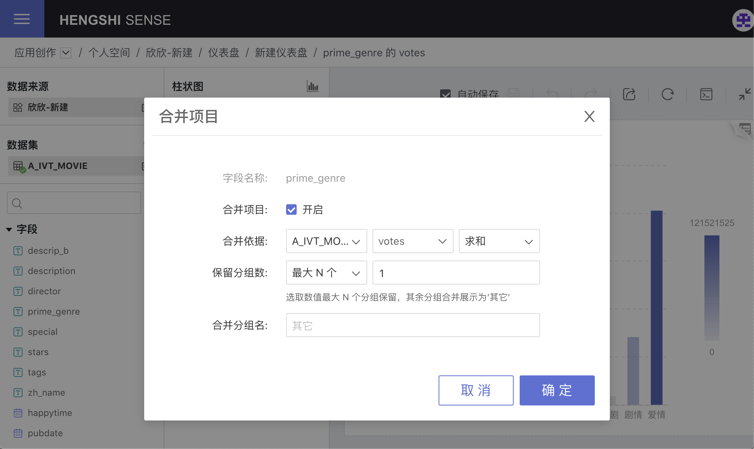This screenshot has width=754, height=449.
Task: Open the console terminal icon
Action: click(x=706, y=94)
